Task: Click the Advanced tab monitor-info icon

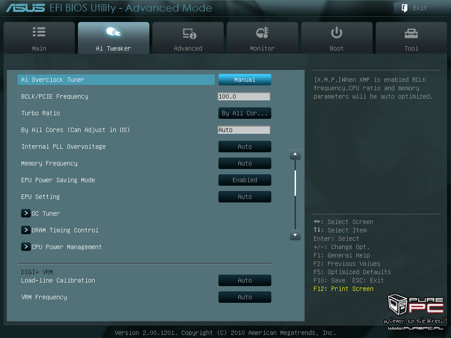Action: (x=189, y=33)
